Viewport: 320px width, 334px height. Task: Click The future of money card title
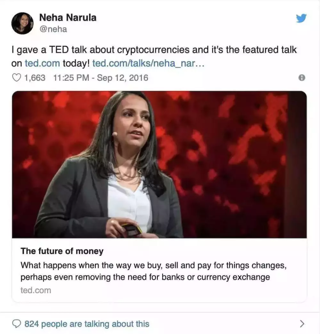(62, 251)
